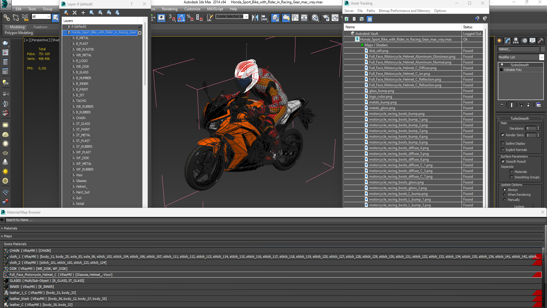Select the Manually update radio option

505,200
